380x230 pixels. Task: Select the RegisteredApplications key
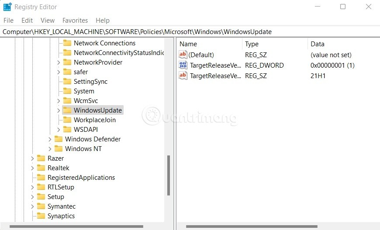81,178
